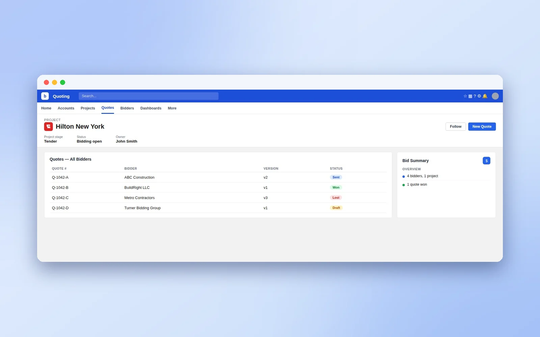540x337 pixels.
Task: Open the grid apps icon
Action: (x=470, y=96)
